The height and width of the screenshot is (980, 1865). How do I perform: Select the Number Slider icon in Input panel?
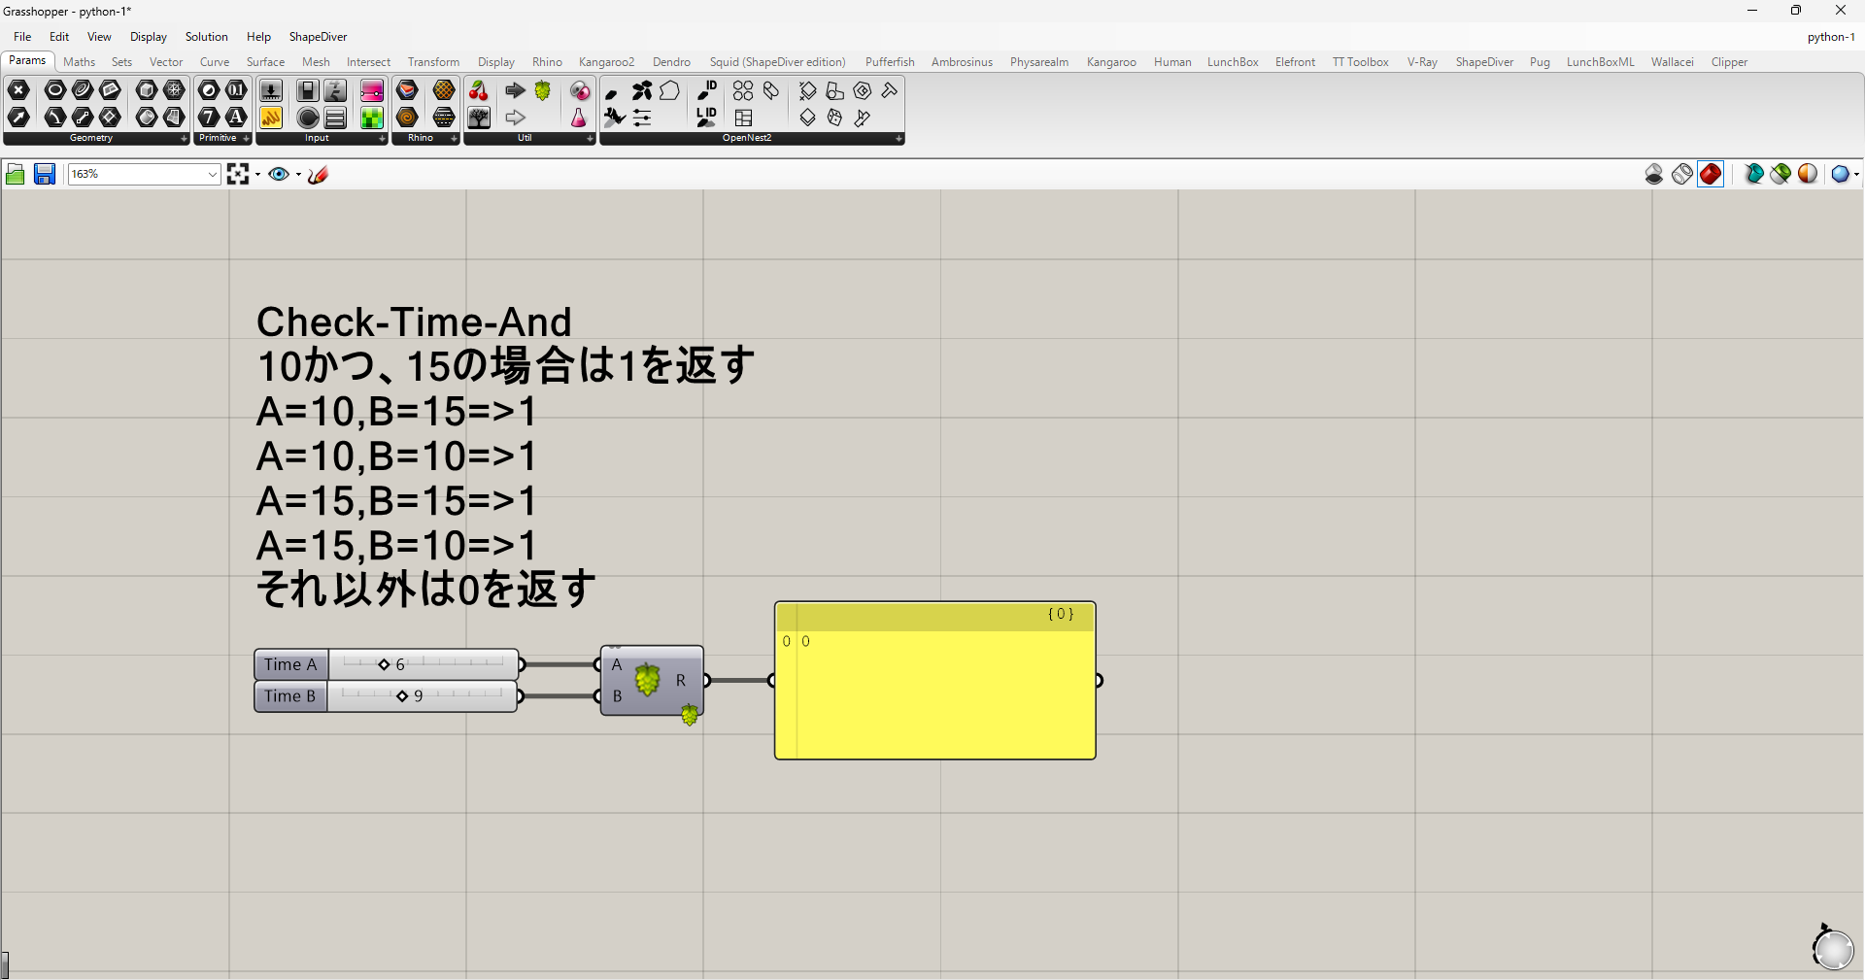point(270,90)
